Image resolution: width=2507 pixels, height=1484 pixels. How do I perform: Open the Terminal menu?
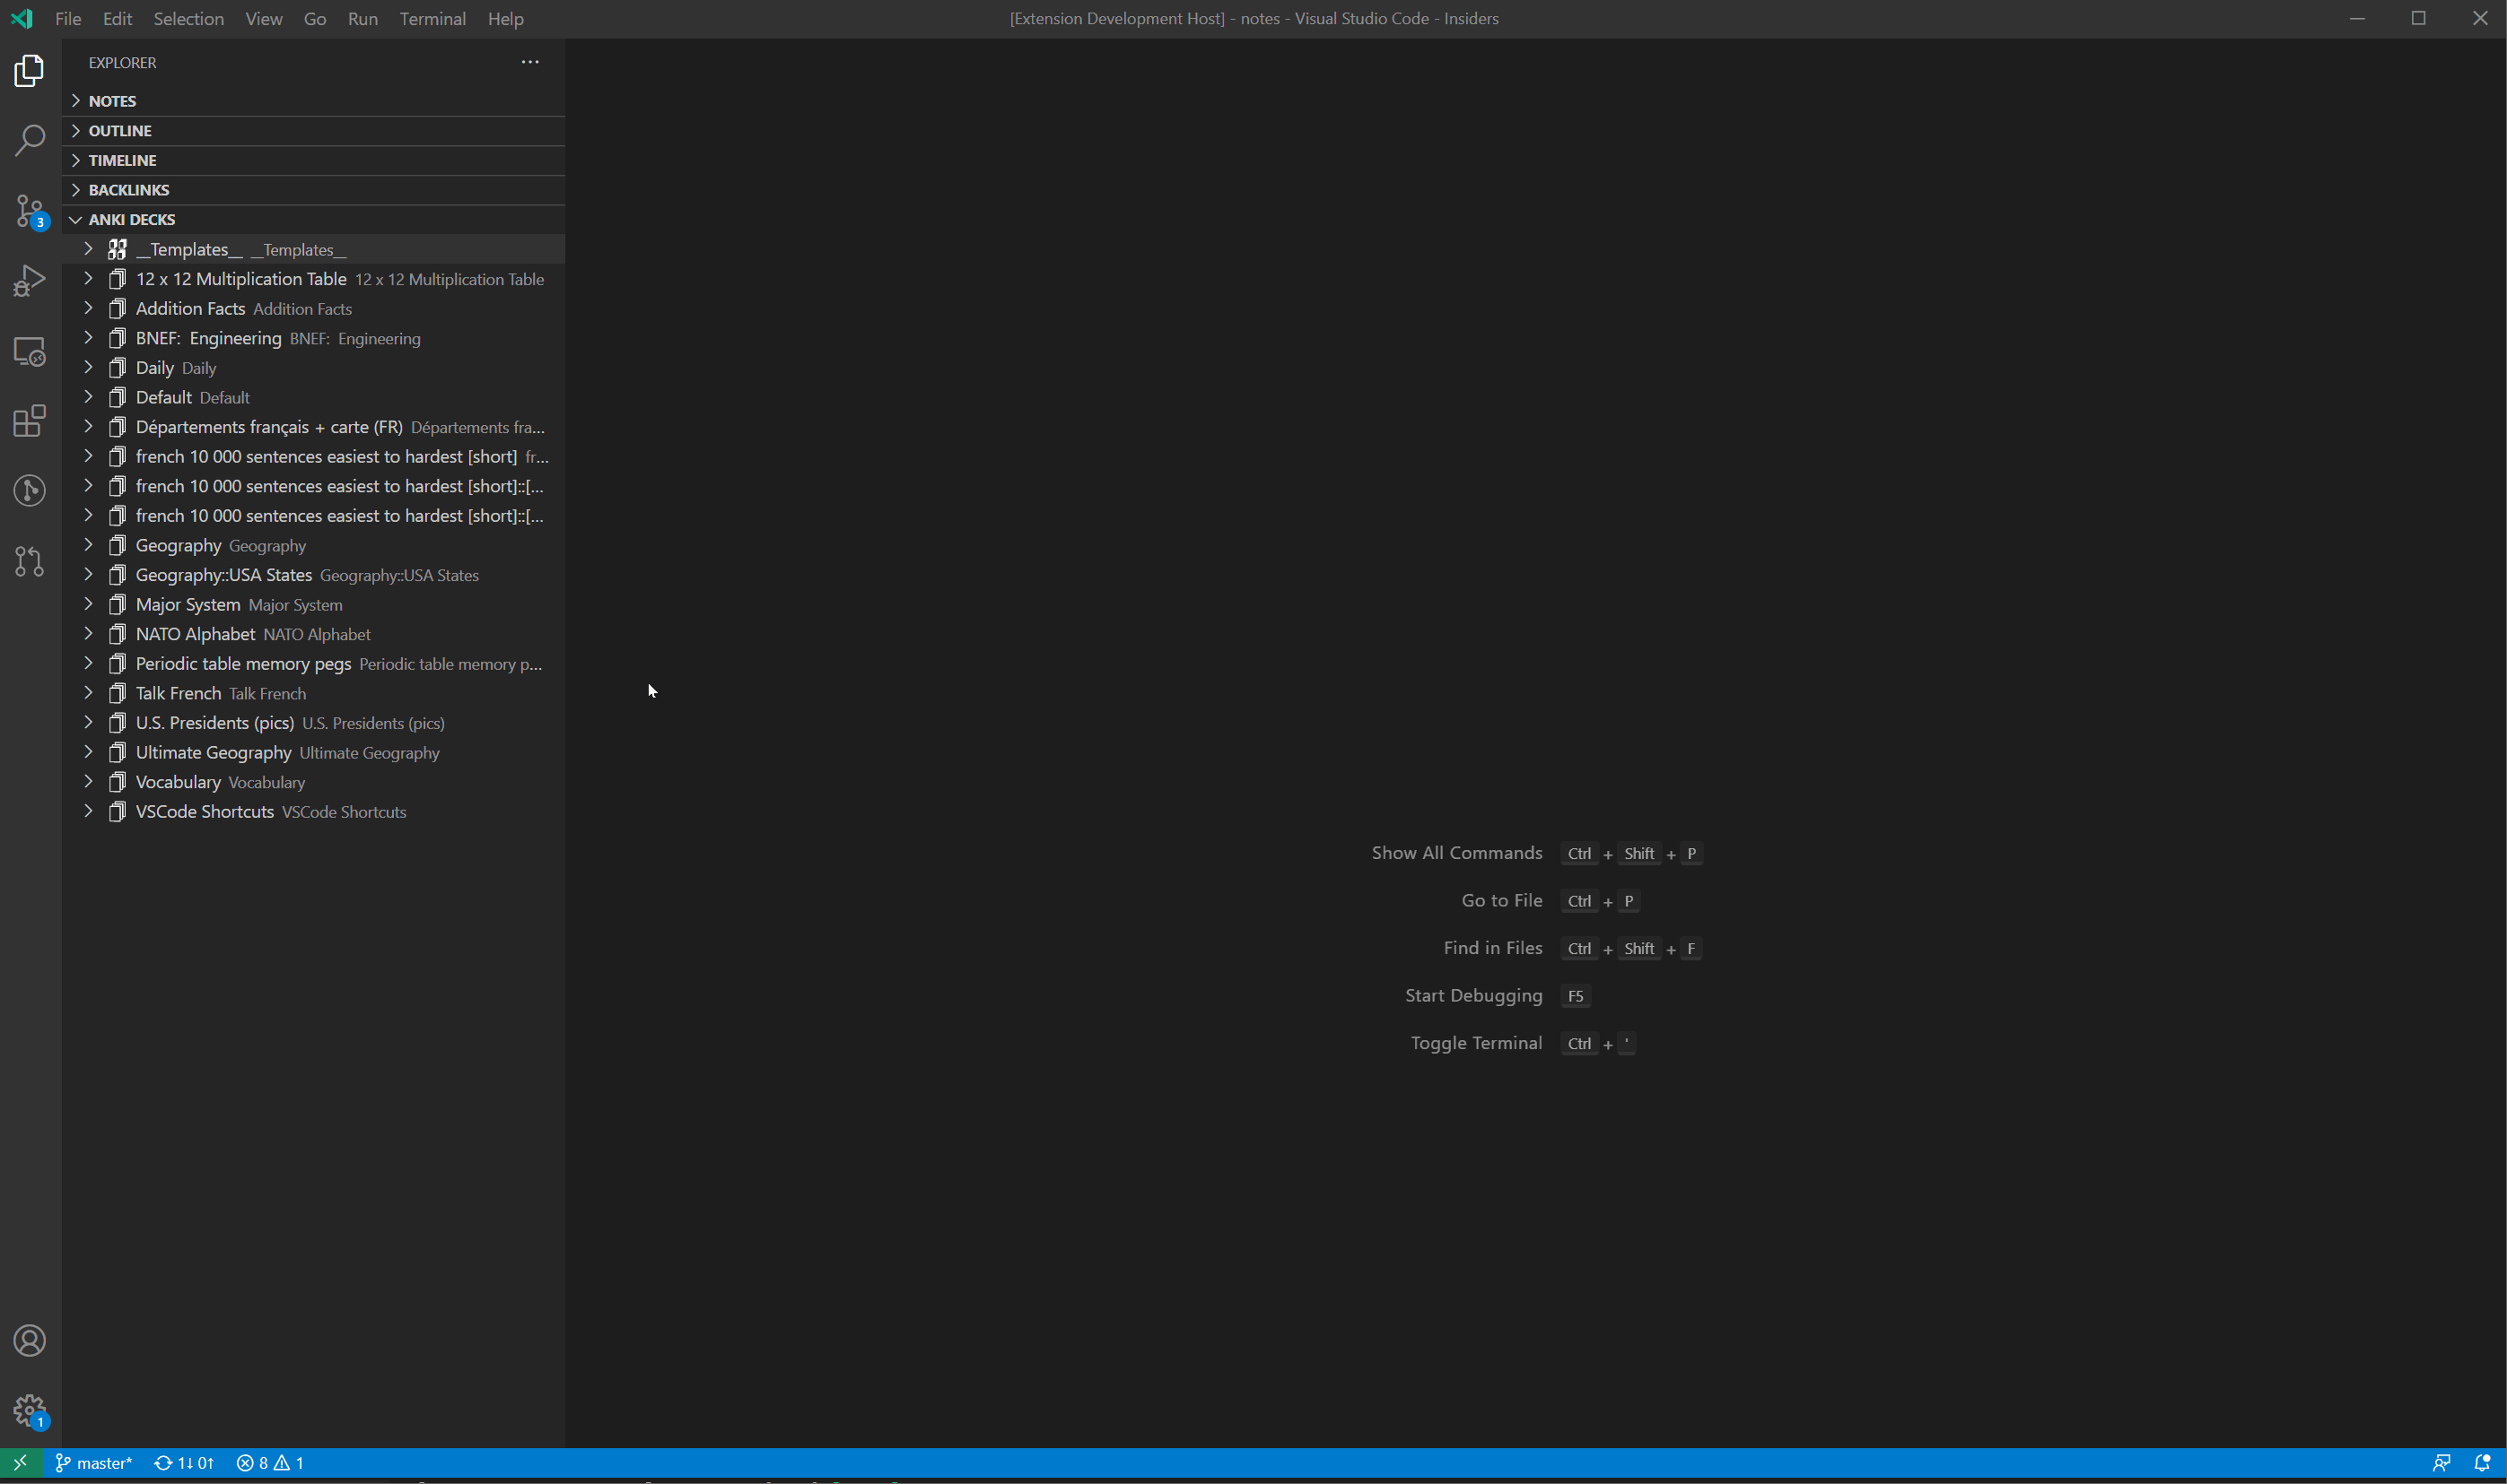point(432,18)
